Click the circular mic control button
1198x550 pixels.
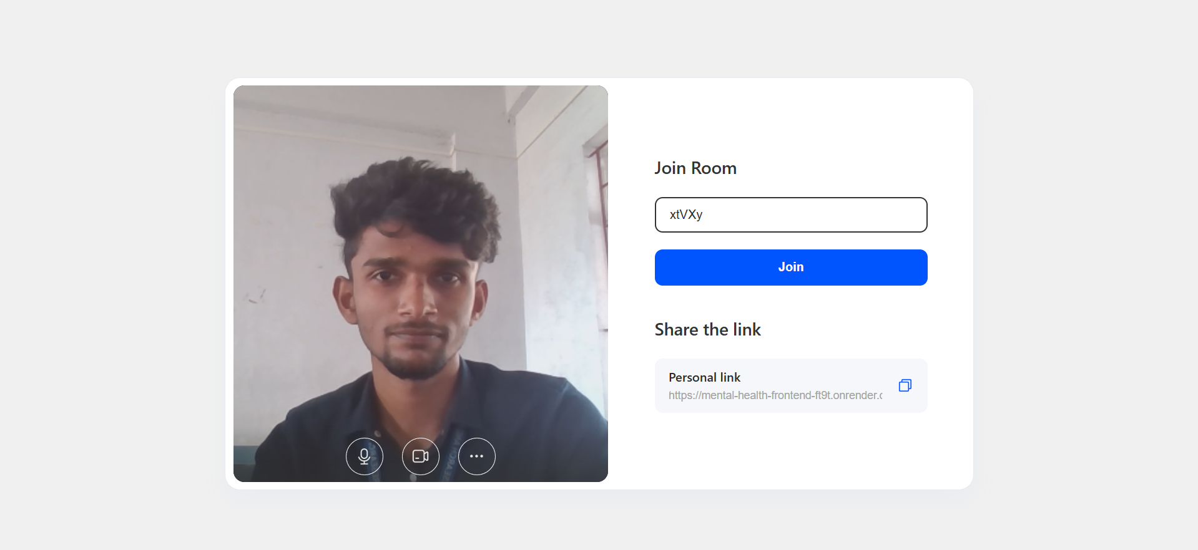[365, 456]
